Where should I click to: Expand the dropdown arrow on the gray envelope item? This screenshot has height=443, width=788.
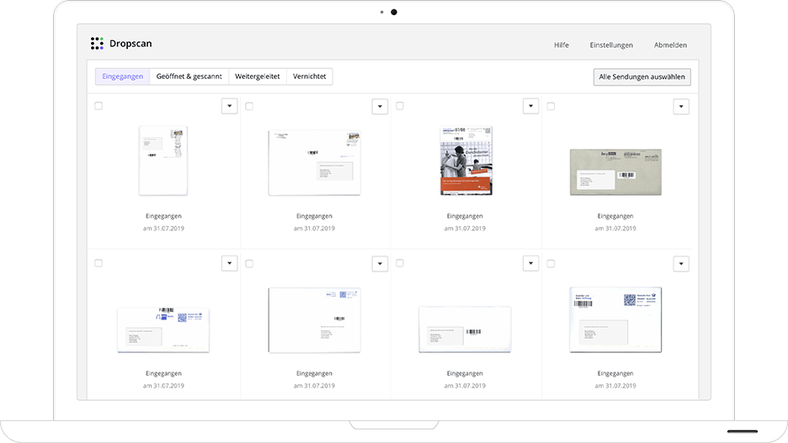click(x=681, y=106)
